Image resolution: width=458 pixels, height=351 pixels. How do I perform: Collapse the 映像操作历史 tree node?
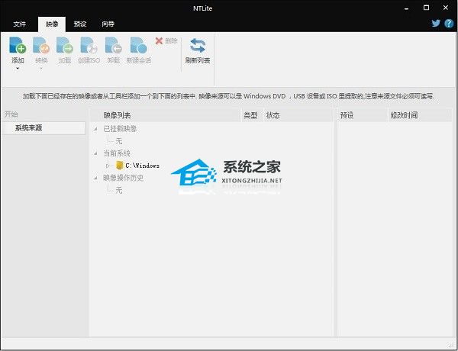click(x=95, y=178)
